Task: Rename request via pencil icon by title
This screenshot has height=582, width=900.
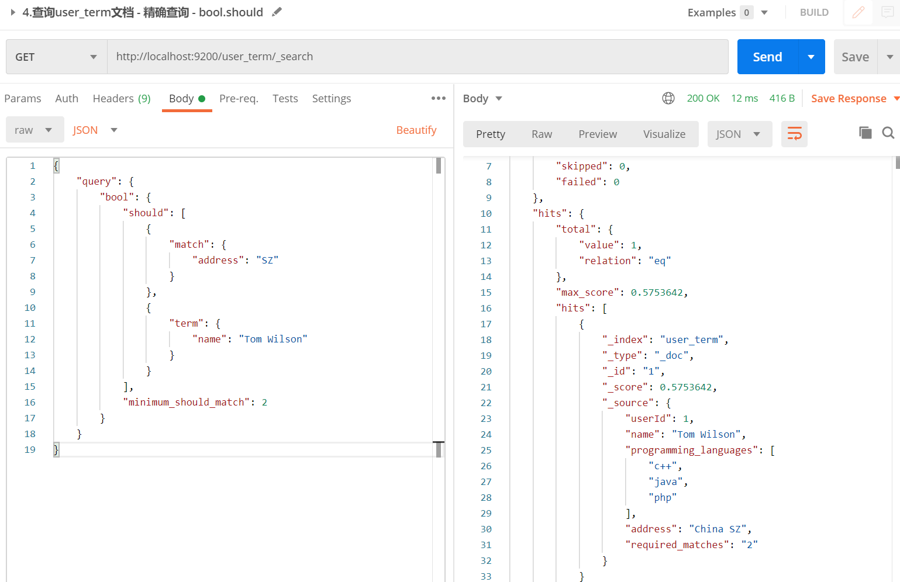Action: [277, 12]
